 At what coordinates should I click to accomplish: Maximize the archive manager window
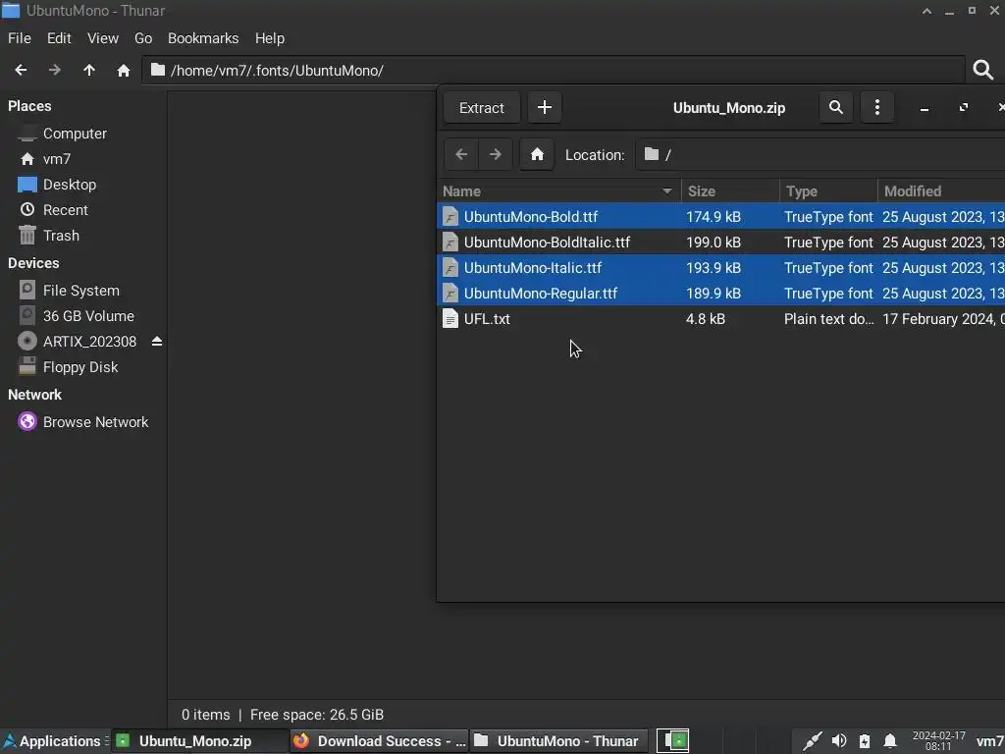pos(964,108)
